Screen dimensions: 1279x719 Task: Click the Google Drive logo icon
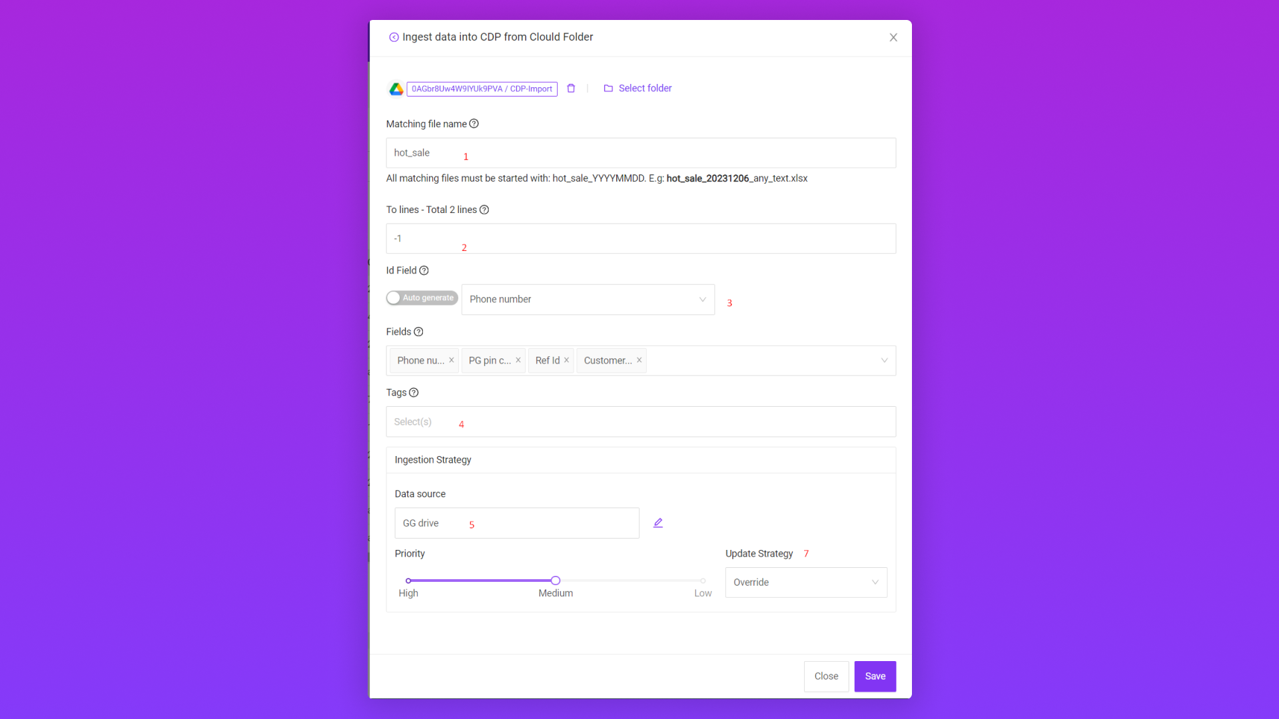tap(396, 89)
